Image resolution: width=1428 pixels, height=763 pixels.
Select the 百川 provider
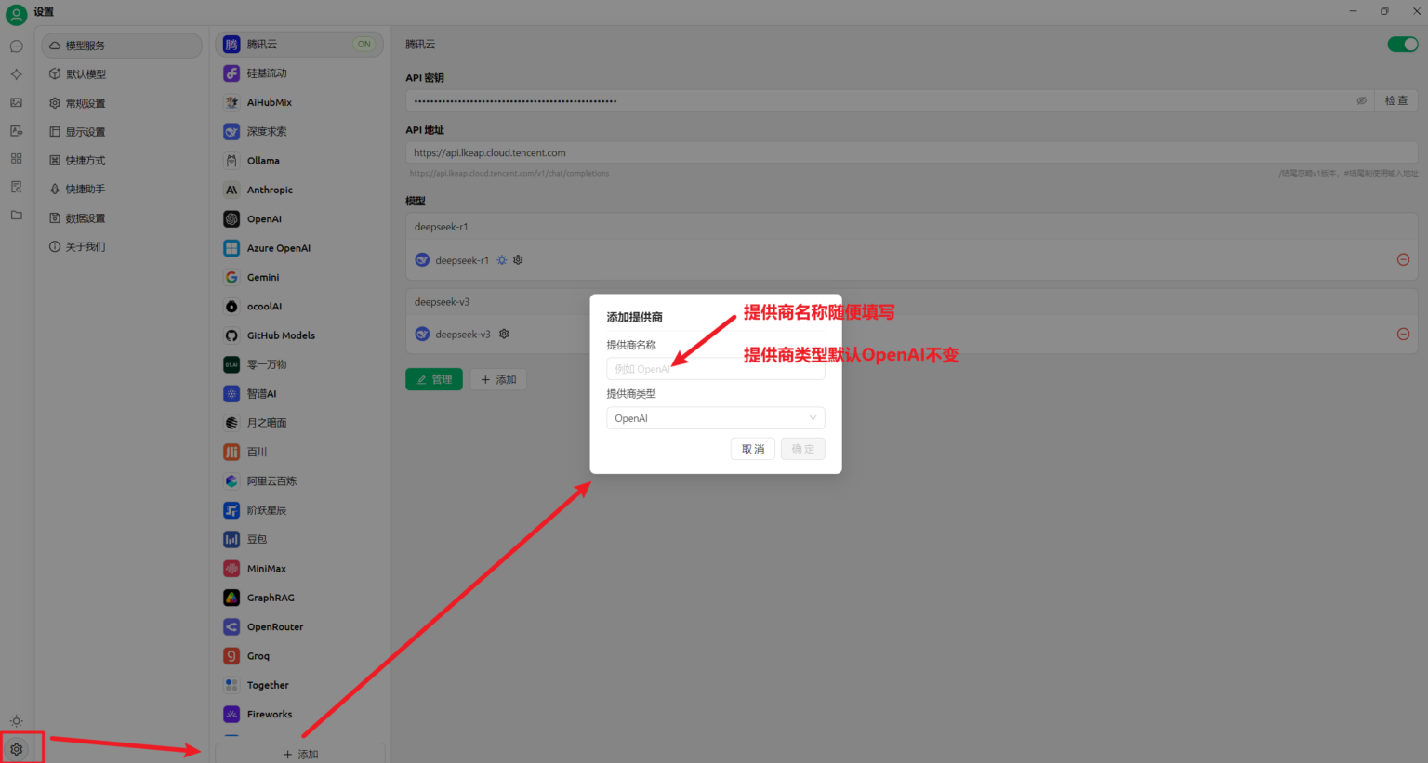tap(299, 452)
